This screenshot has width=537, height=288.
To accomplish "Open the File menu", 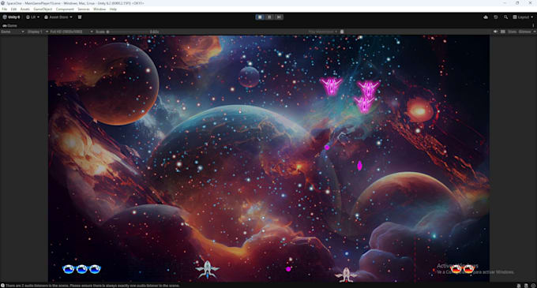I will tap(5, 9).
